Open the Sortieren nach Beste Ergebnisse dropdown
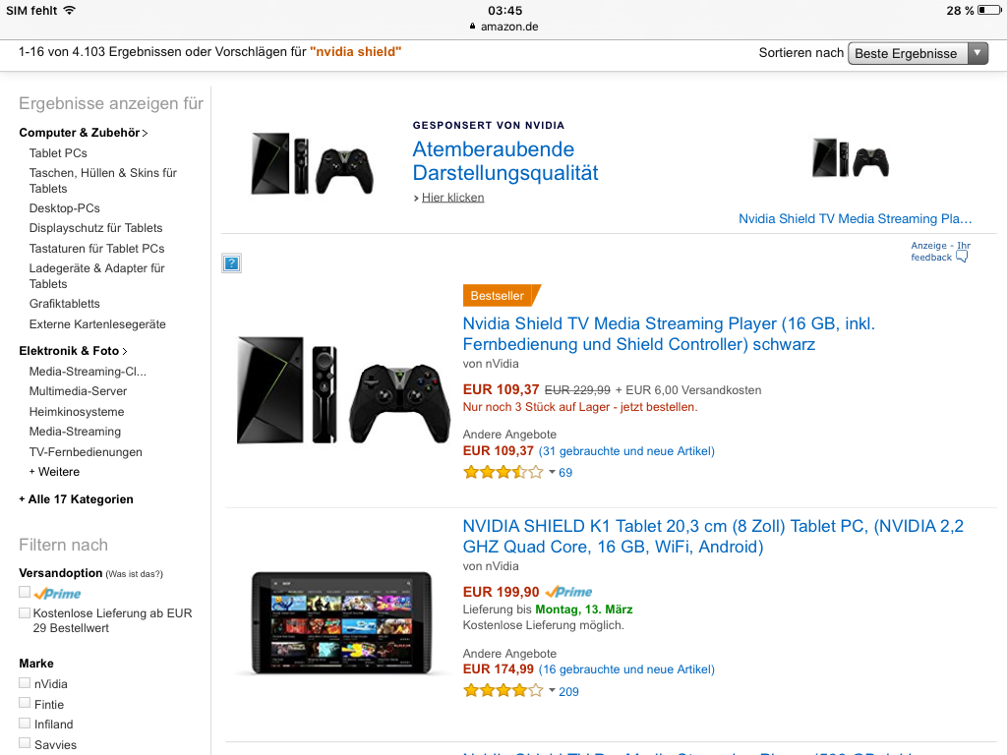Image resolution: width=1007 pixels, height=755 pixels. 918,53
